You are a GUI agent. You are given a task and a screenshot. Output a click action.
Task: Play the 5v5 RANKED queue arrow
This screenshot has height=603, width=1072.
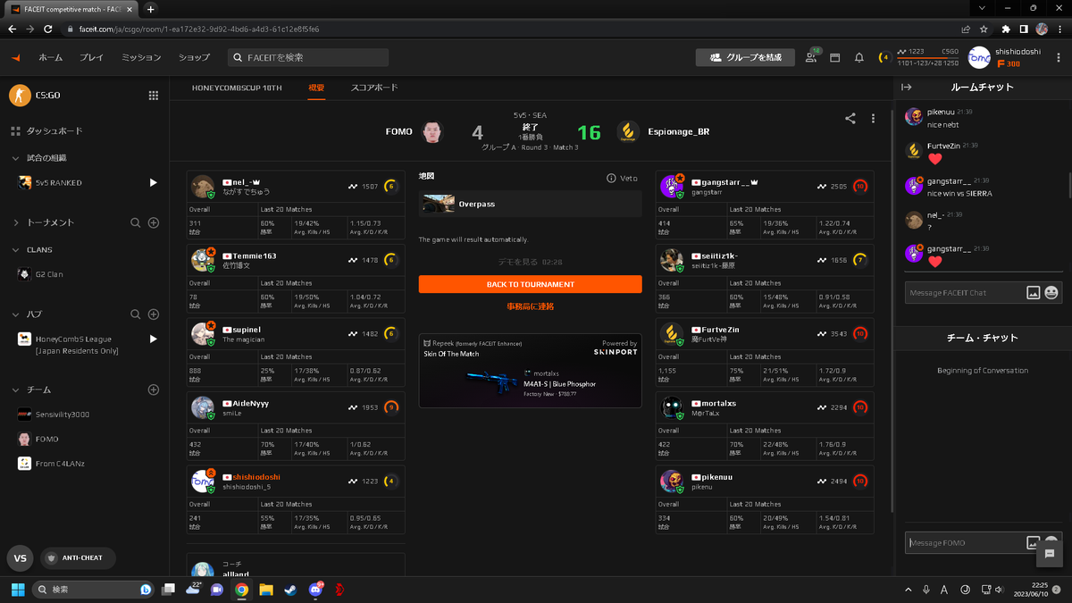(x=154, y=182)
